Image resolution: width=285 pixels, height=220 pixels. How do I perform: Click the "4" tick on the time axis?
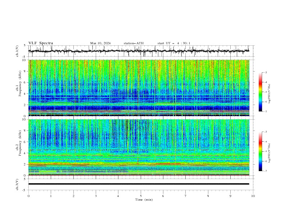(x=118, y=196)
